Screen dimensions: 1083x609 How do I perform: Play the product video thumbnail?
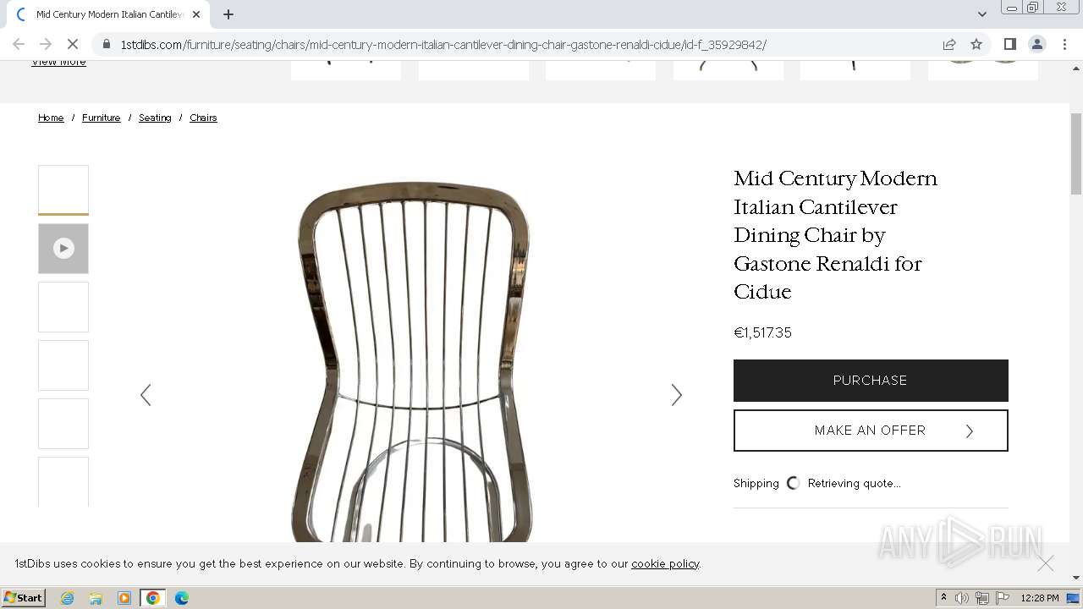(x=63, y=249)
